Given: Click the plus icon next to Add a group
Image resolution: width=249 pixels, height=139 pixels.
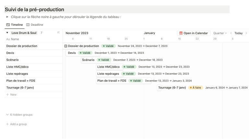Looking at the screenshot, I should point(7,124).
